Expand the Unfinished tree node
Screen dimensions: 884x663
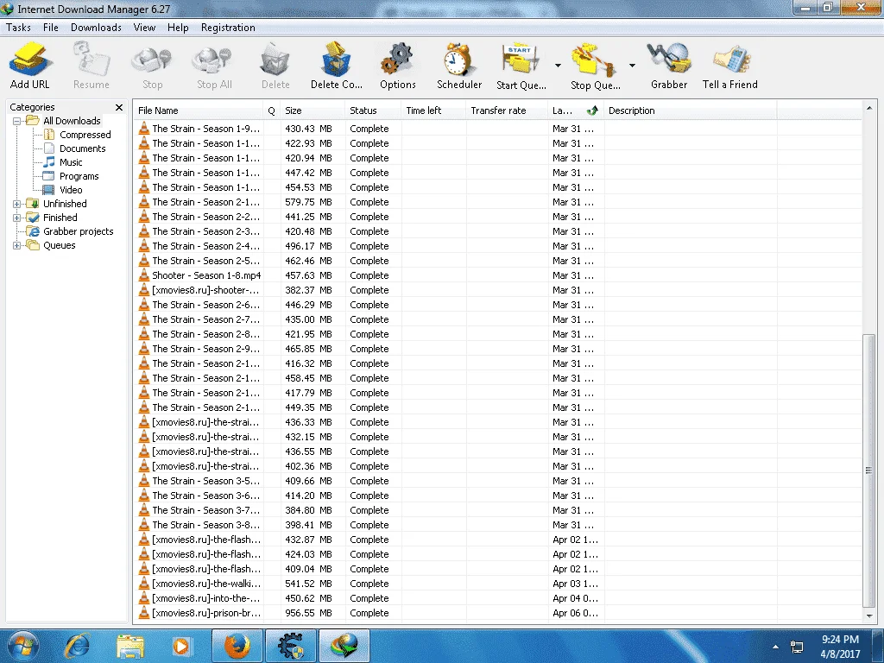click(x=17, y=204)
